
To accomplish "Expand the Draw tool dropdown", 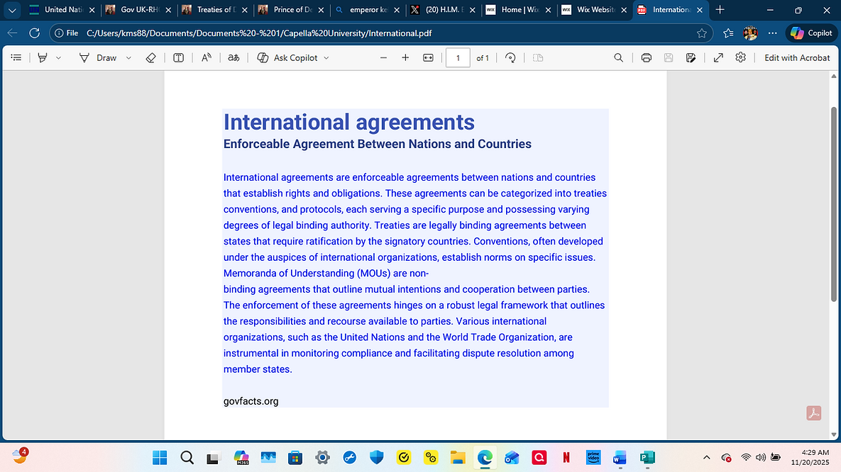I will 128,57.
